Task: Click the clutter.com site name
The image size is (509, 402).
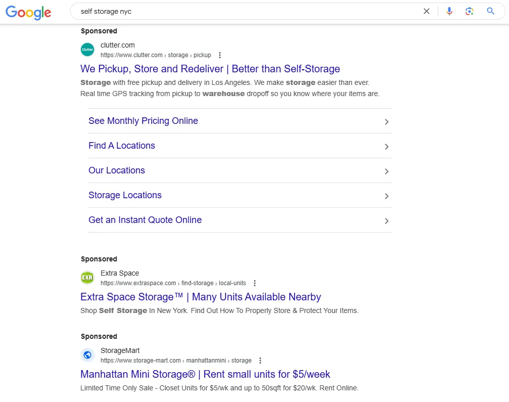Action: pyautogui.click(x=117, y=45)
